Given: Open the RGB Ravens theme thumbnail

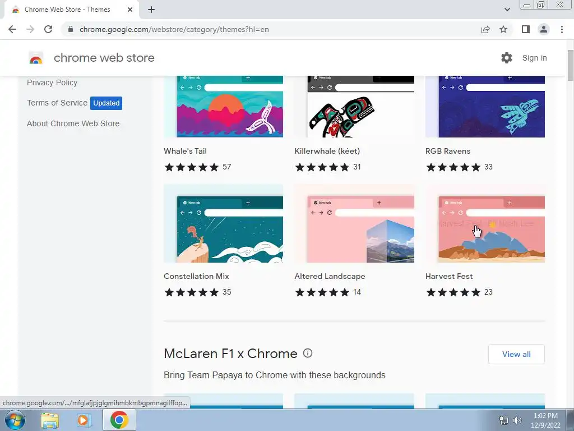Looking at the screenshot, I should pos(485,106).
